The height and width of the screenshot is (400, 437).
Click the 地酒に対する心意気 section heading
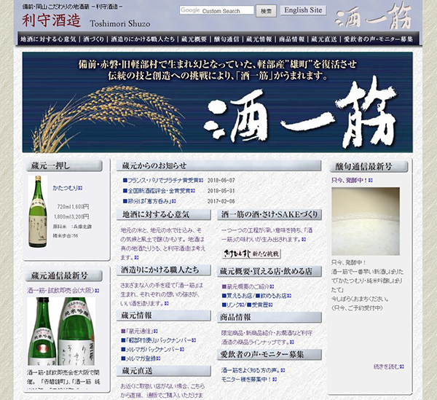coord(164,215)
